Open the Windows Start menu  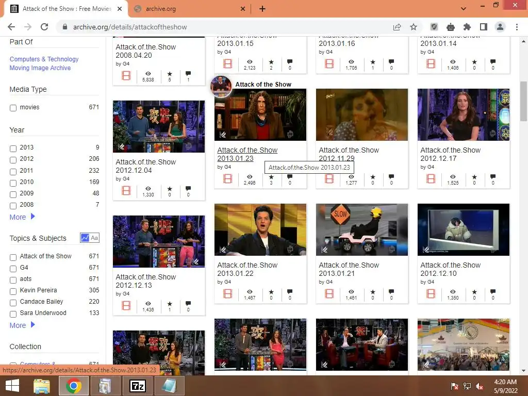click(x=12, y=386)
